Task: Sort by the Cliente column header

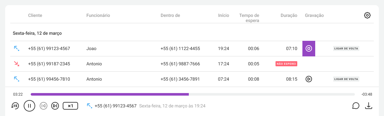Action: (x=35, y=15)
